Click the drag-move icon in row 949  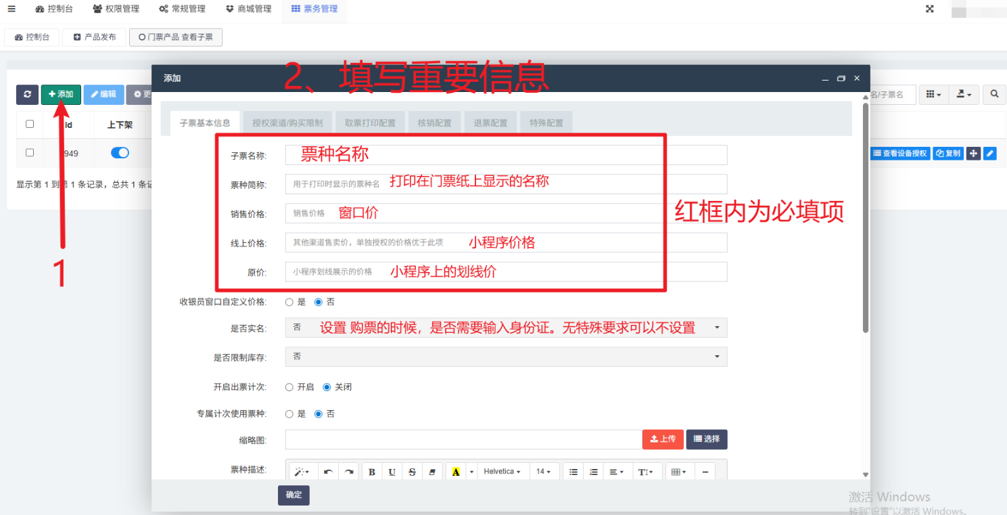click(x=973, y=154)
